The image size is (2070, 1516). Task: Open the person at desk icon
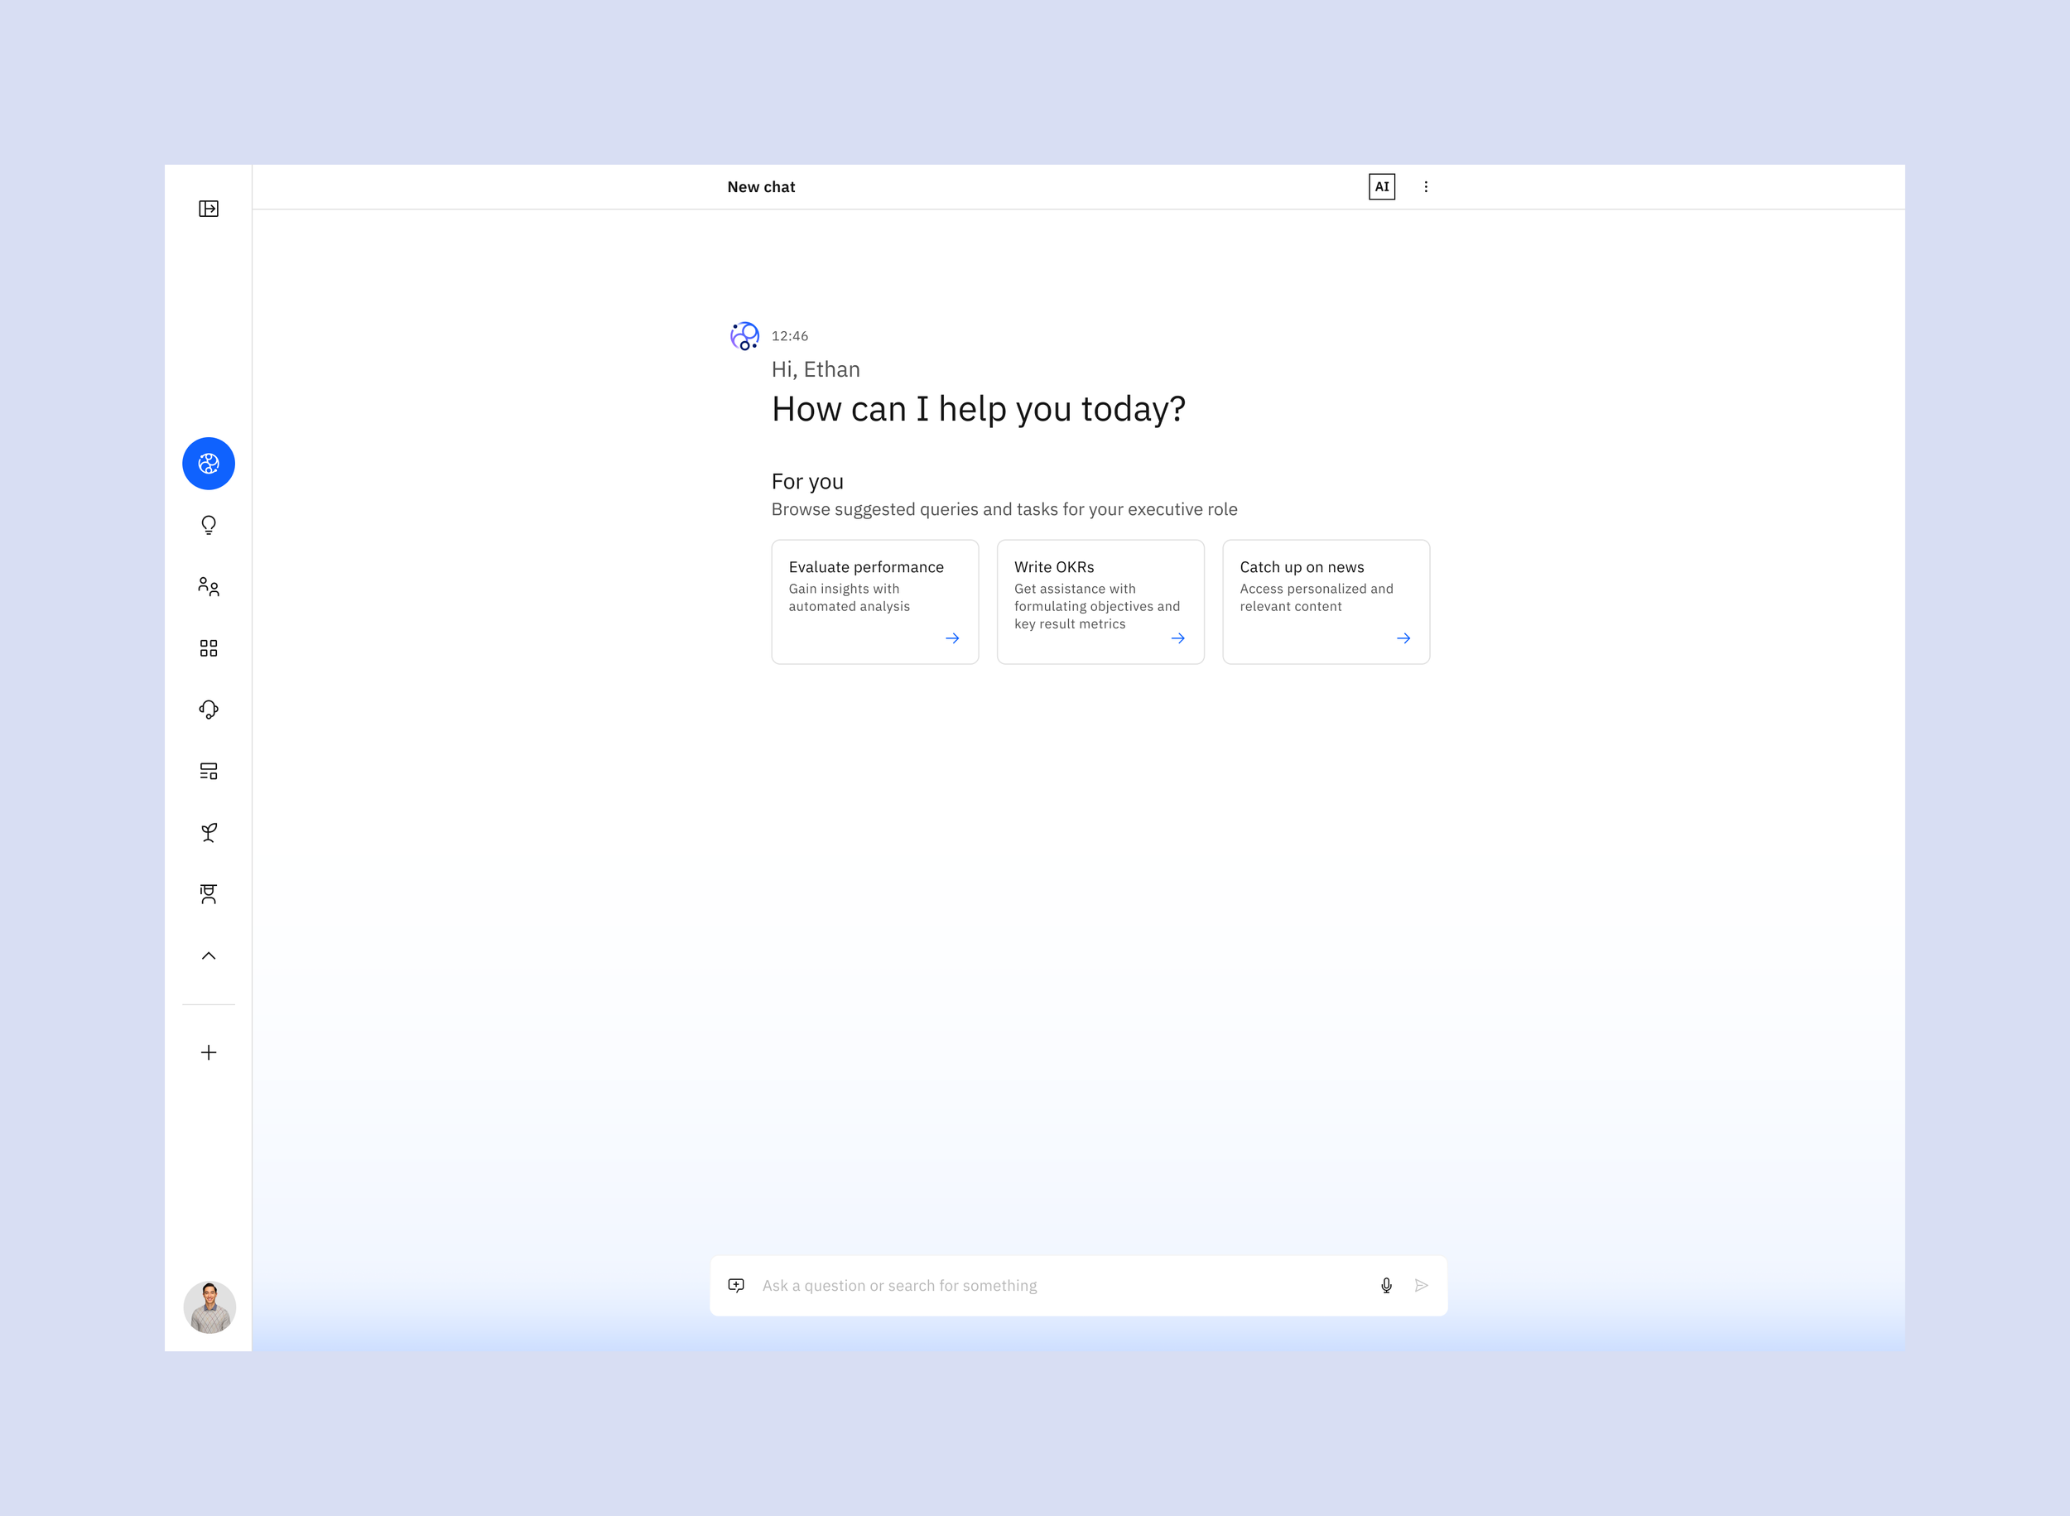point(209,894)
